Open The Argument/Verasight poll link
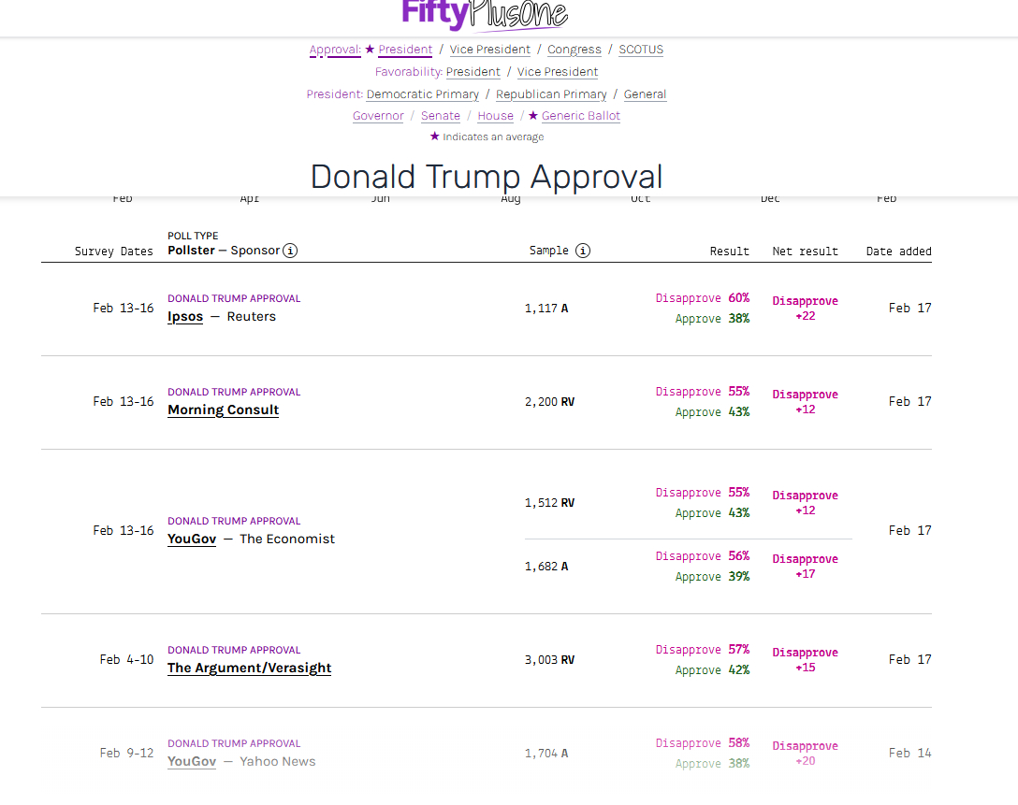 click(x=249, y=668)
